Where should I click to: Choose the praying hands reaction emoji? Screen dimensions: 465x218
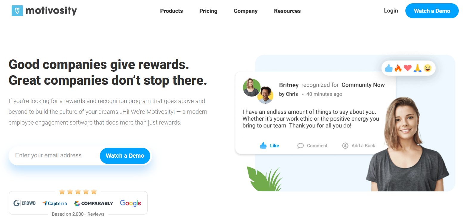[x=417, y=68]
